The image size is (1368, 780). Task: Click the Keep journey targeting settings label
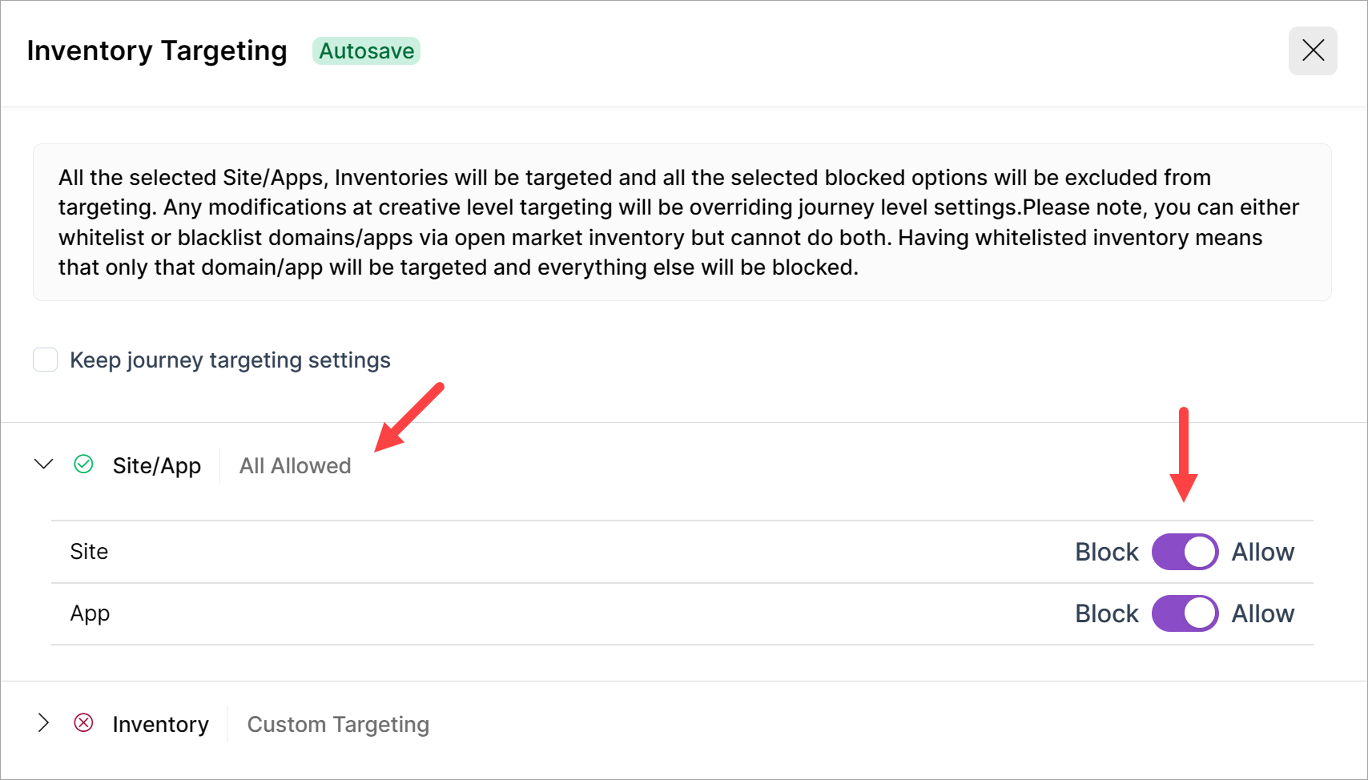[x=230, y=360]
